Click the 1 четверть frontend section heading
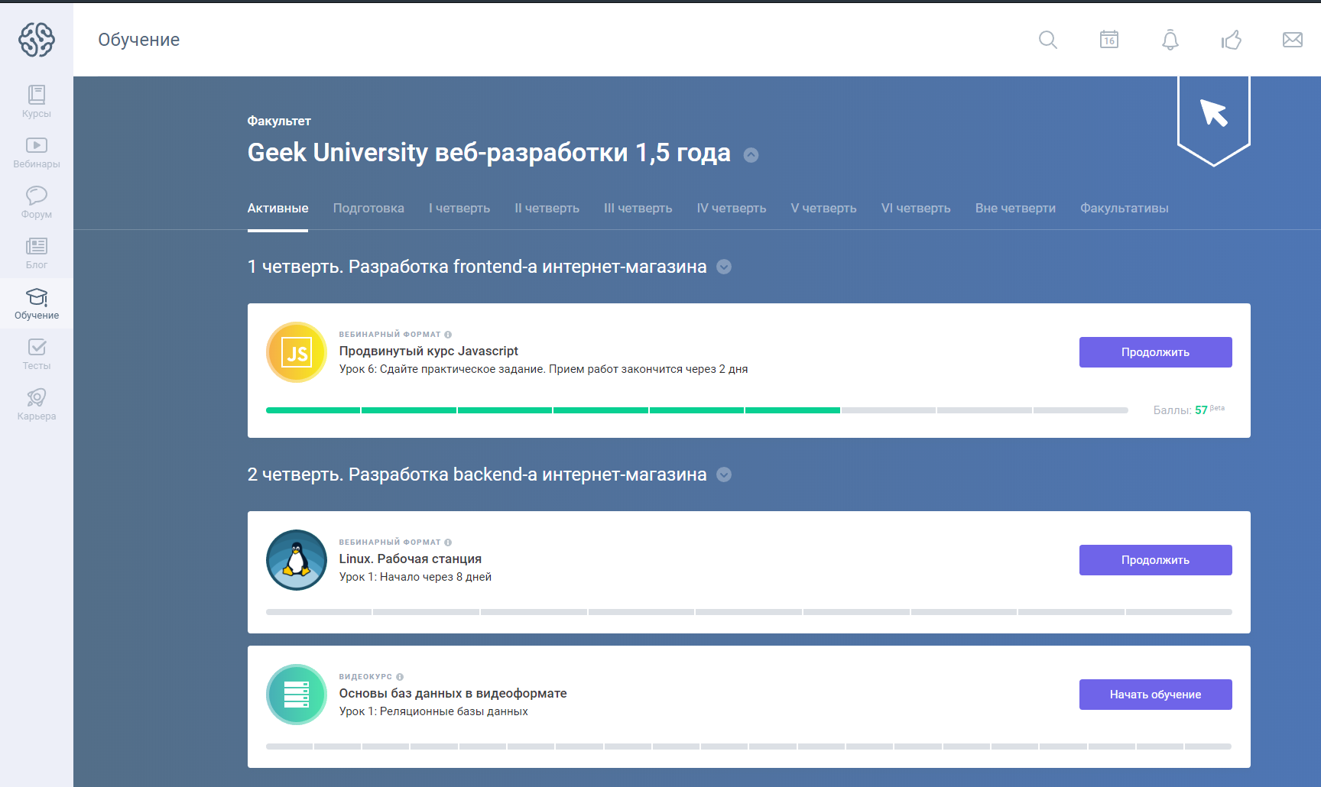Image resolution: width=1321 pixels, height=787 pixels. coord(477,267)
